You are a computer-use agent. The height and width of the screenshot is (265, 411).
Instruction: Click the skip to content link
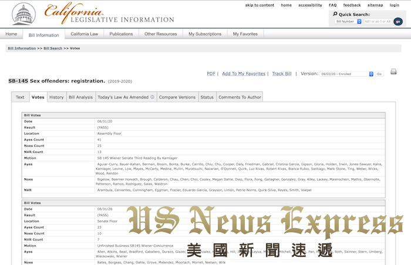[x=260, y=5]
